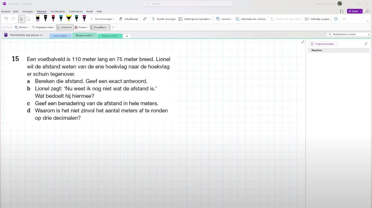
Task: Activate the select objects pointer tool
Action: [x=22, y=19]
